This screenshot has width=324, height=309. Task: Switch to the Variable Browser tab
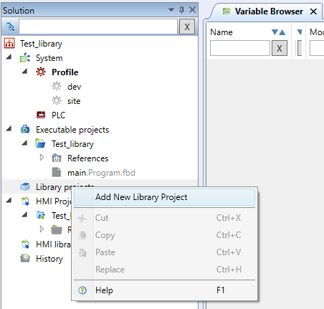coord(269,11)
